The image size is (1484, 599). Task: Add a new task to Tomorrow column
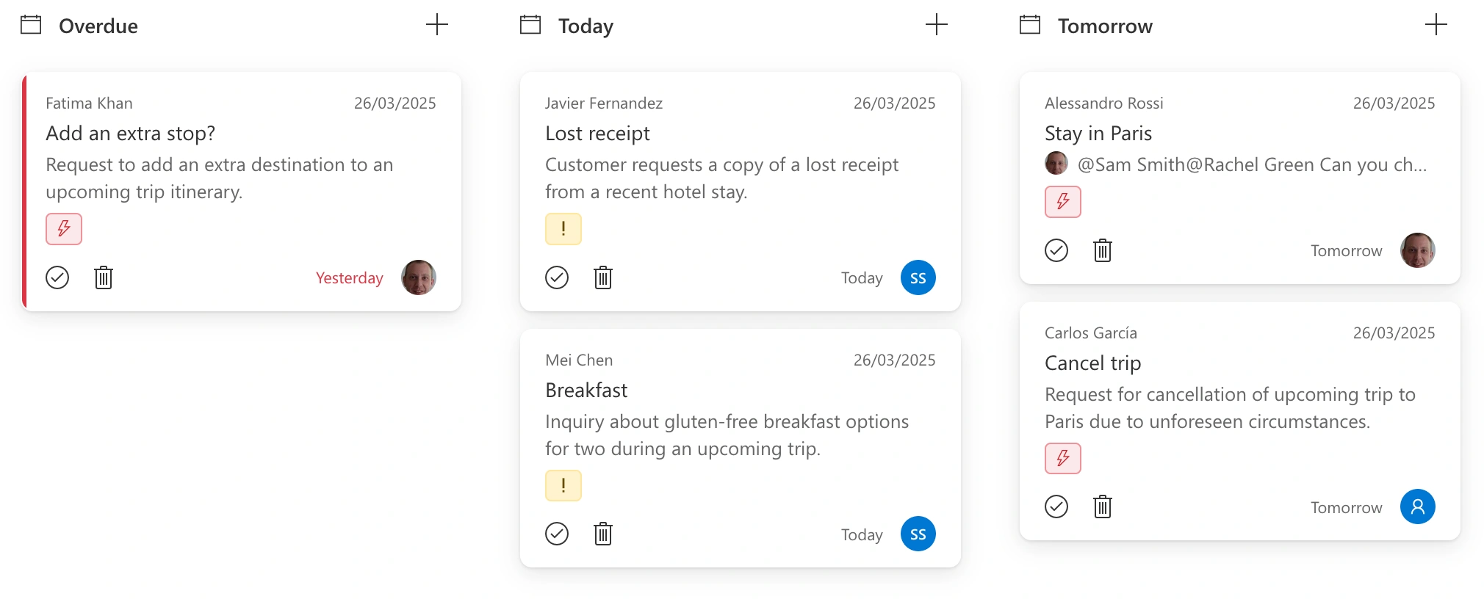1436,25
